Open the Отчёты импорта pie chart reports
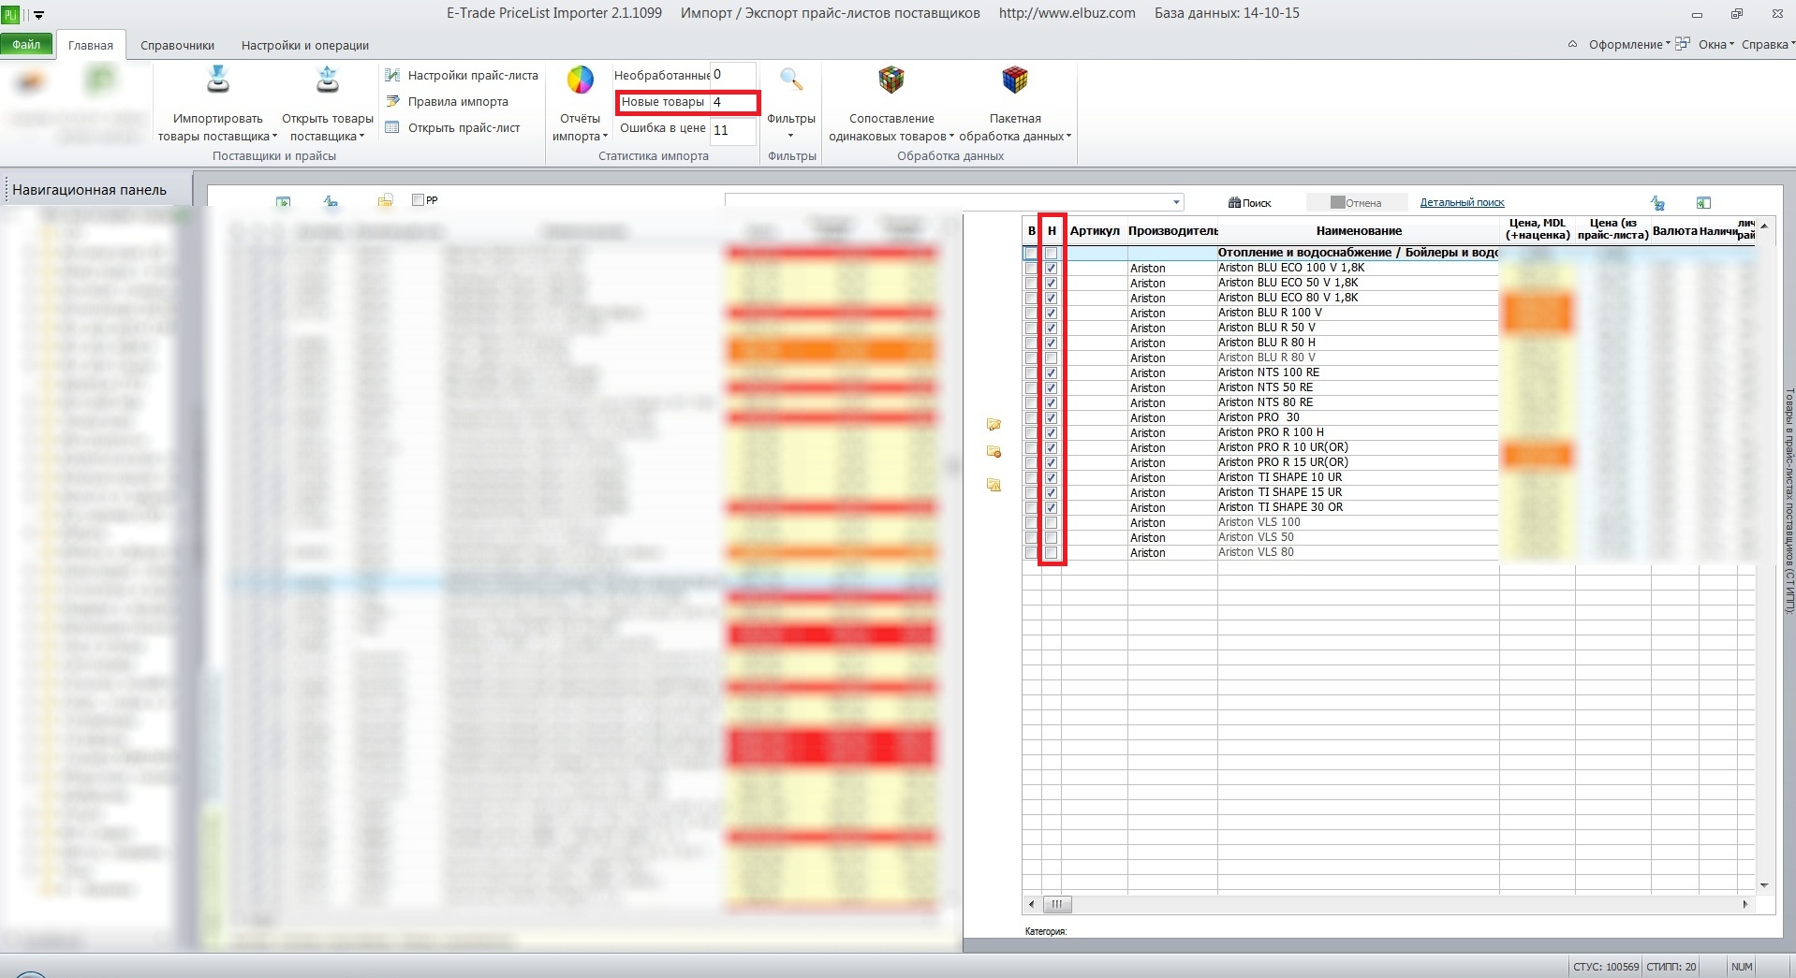1796x978 pixels. tap(580, 80)
